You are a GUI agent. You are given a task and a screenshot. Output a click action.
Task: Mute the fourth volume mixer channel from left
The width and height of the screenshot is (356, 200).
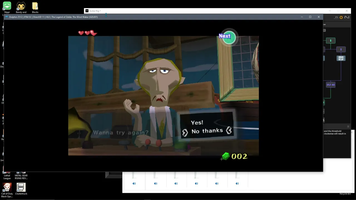coord(196,183)
